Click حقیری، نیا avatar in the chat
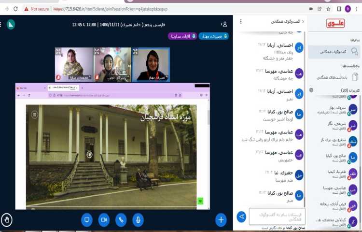This screenshot has width=362, height=232. point(299,175)
